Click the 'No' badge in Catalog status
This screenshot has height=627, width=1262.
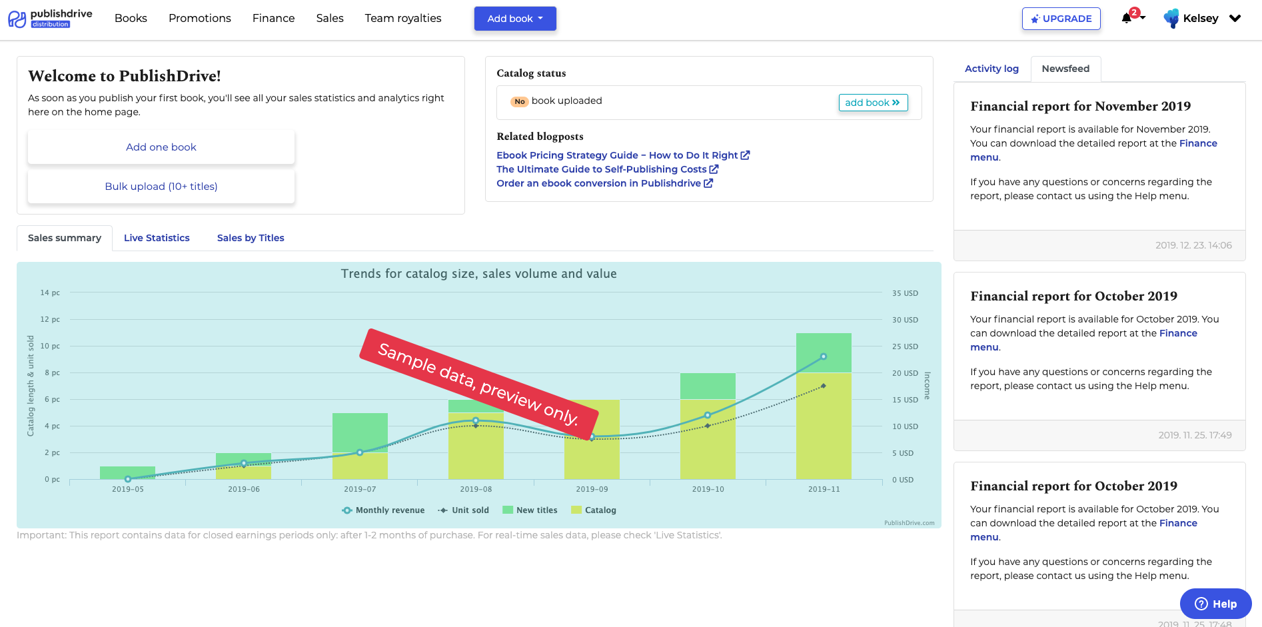point(520,101)
